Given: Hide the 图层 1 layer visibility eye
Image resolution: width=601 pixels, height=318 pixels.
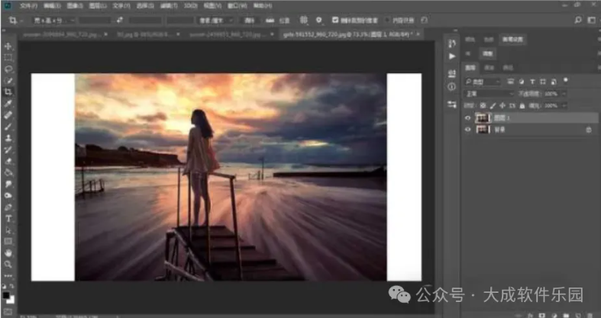Looking at the screenshot, I should [x=468, y=117].
